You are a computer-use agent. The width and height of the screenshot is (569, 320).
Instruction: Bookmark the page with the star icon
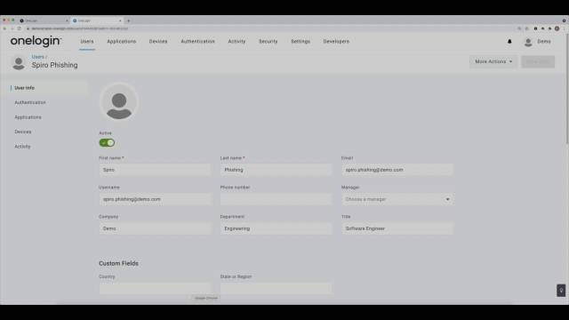coord(527,28)
